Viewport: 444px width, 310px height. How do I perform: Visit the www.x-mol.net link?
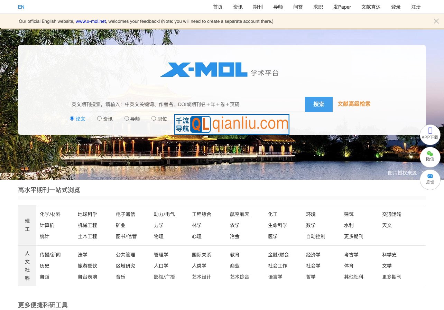91,21
